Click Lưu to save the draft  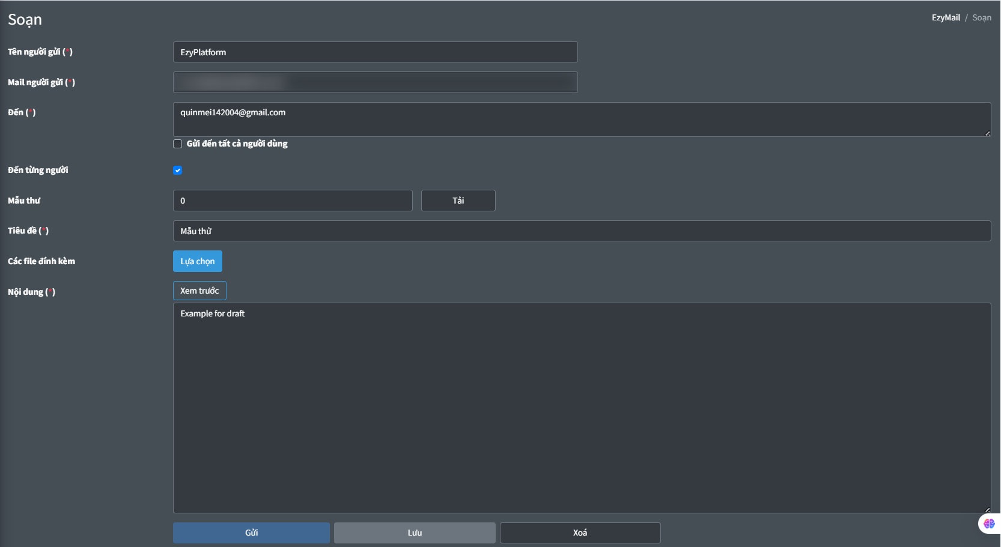(414, 533)
